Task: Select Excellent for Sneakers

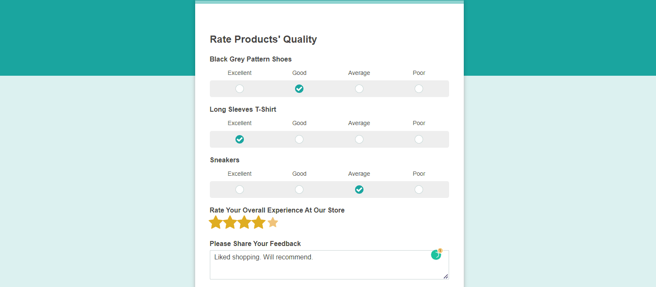Action: click(x=240, y=190)
